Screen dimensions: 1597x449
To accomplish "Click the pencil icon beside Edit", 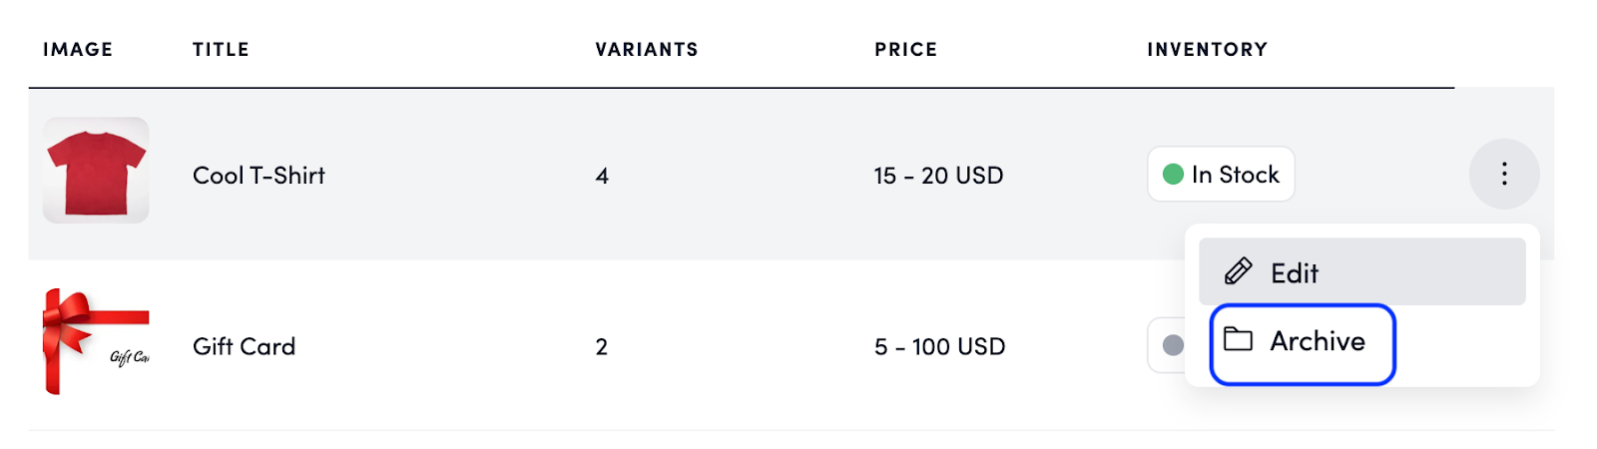I will point(1239,271).
